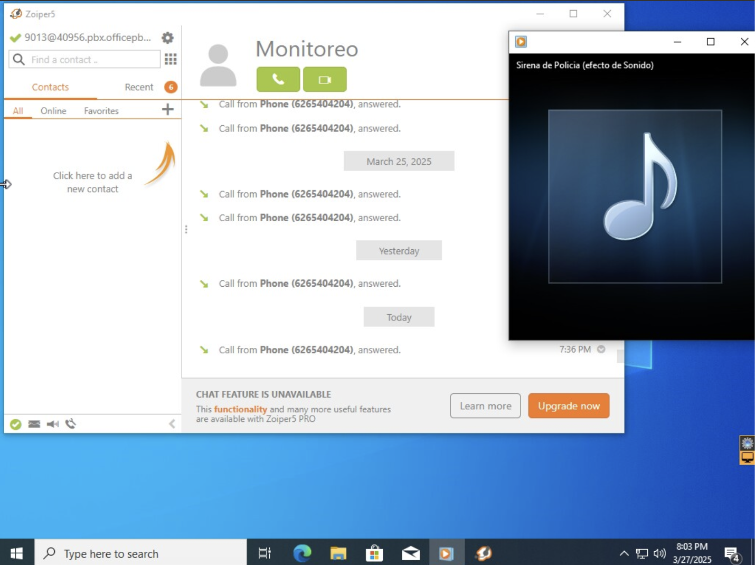
Task: Click the Learn more button
Action: (x=485, y=406)
